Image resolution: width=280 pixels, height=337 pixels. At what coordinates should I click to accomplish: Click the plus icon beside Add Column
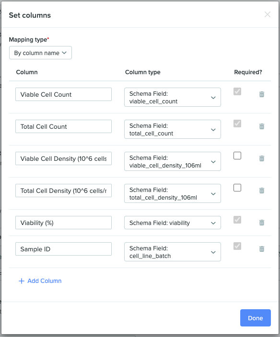coord(22,281)
